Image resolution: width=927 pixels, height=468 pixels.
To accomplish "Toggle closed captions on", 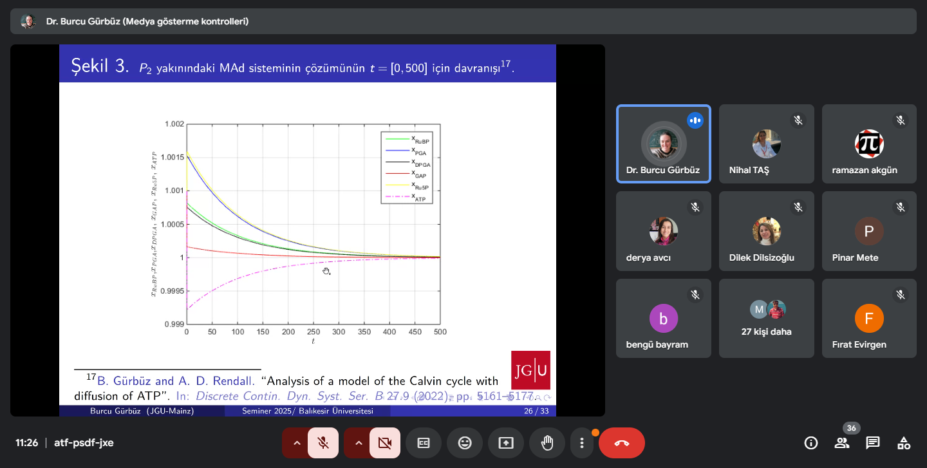I will 424,443.
